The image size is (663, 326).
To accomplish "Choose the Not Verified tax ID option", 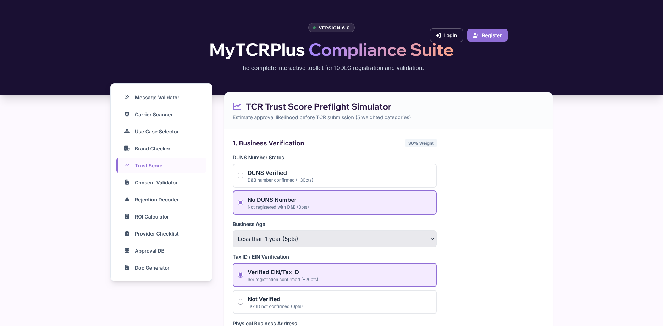I will coord(241,302).
